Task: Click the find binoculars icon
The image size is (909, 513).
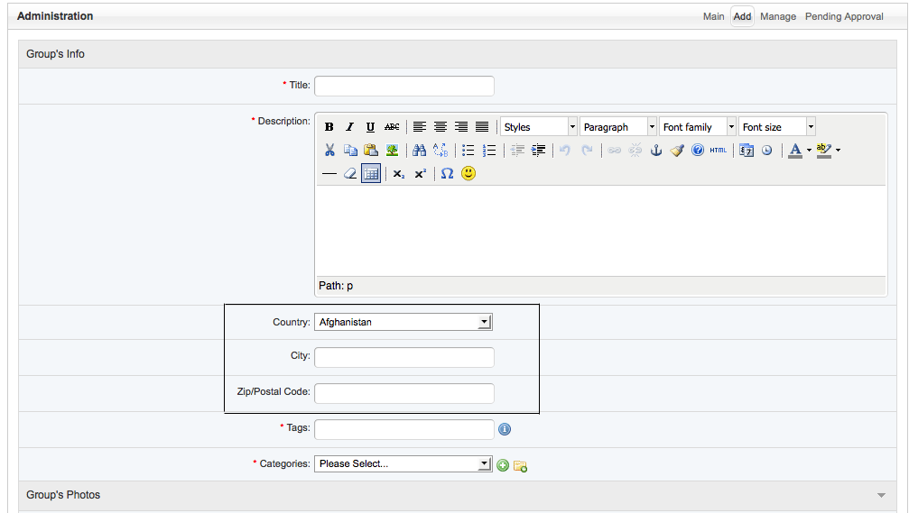Action: coord(419,151)
